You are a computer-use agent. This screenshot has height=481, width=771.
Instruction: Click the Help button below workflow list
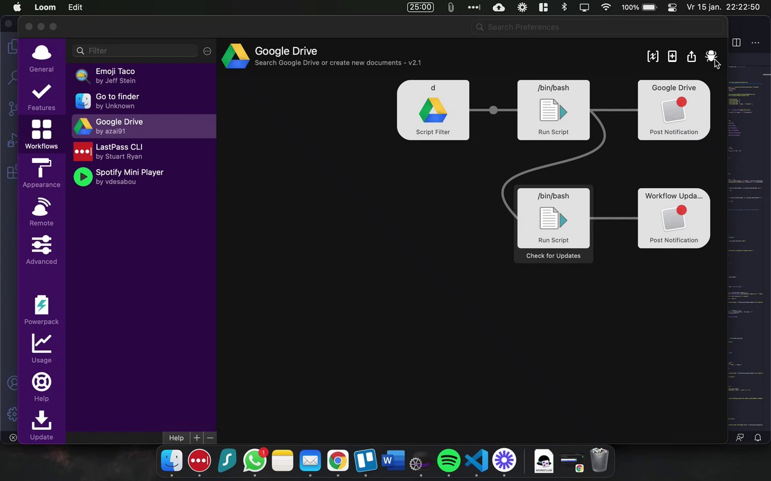pyautogui.click(x=176, y=438)
